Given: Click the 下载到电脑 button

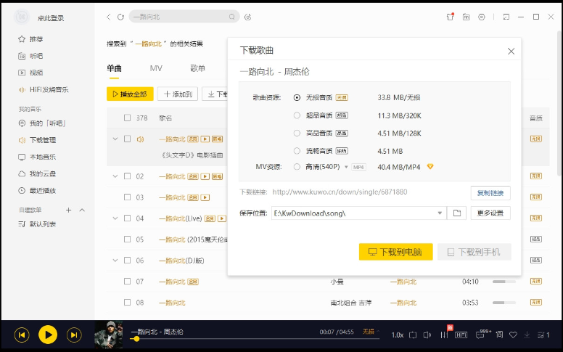Looking at the screenshot, I should (x=395, y=252).
